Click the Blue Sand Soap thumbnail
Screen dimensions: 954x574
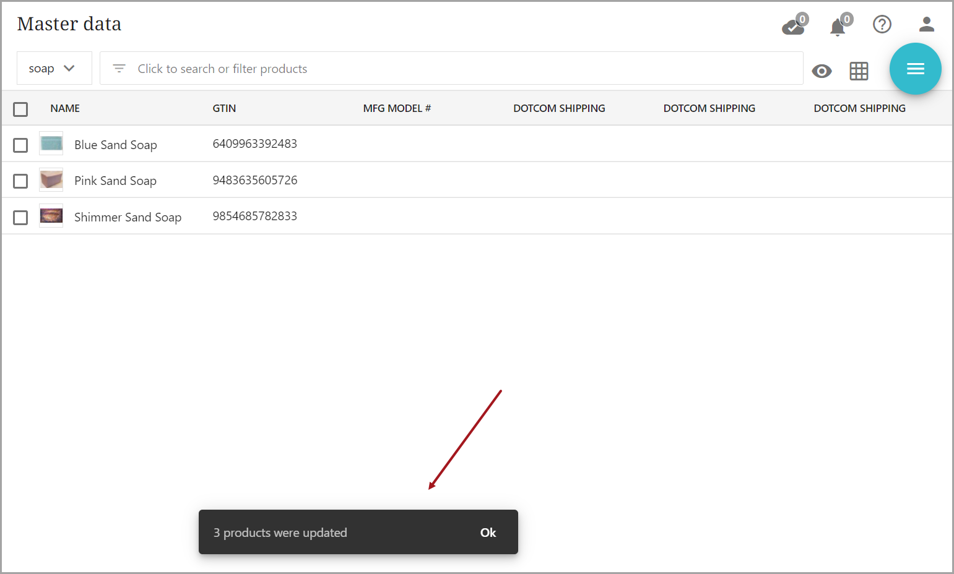pos(51,144)
